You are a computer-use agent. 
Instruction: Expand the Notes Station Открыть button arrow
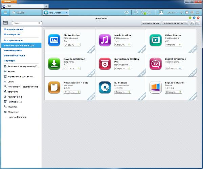tap(78, 92)
